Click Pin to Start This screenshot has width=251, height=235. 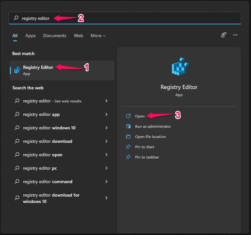click(x=145, y=147)
